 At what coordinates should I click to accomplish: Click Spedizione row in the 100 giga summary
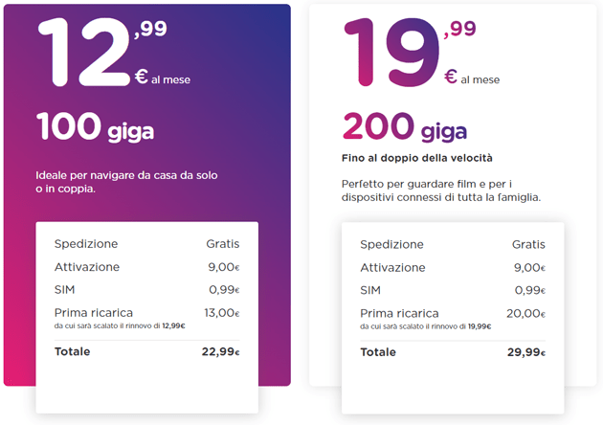[x=86, y=243]
